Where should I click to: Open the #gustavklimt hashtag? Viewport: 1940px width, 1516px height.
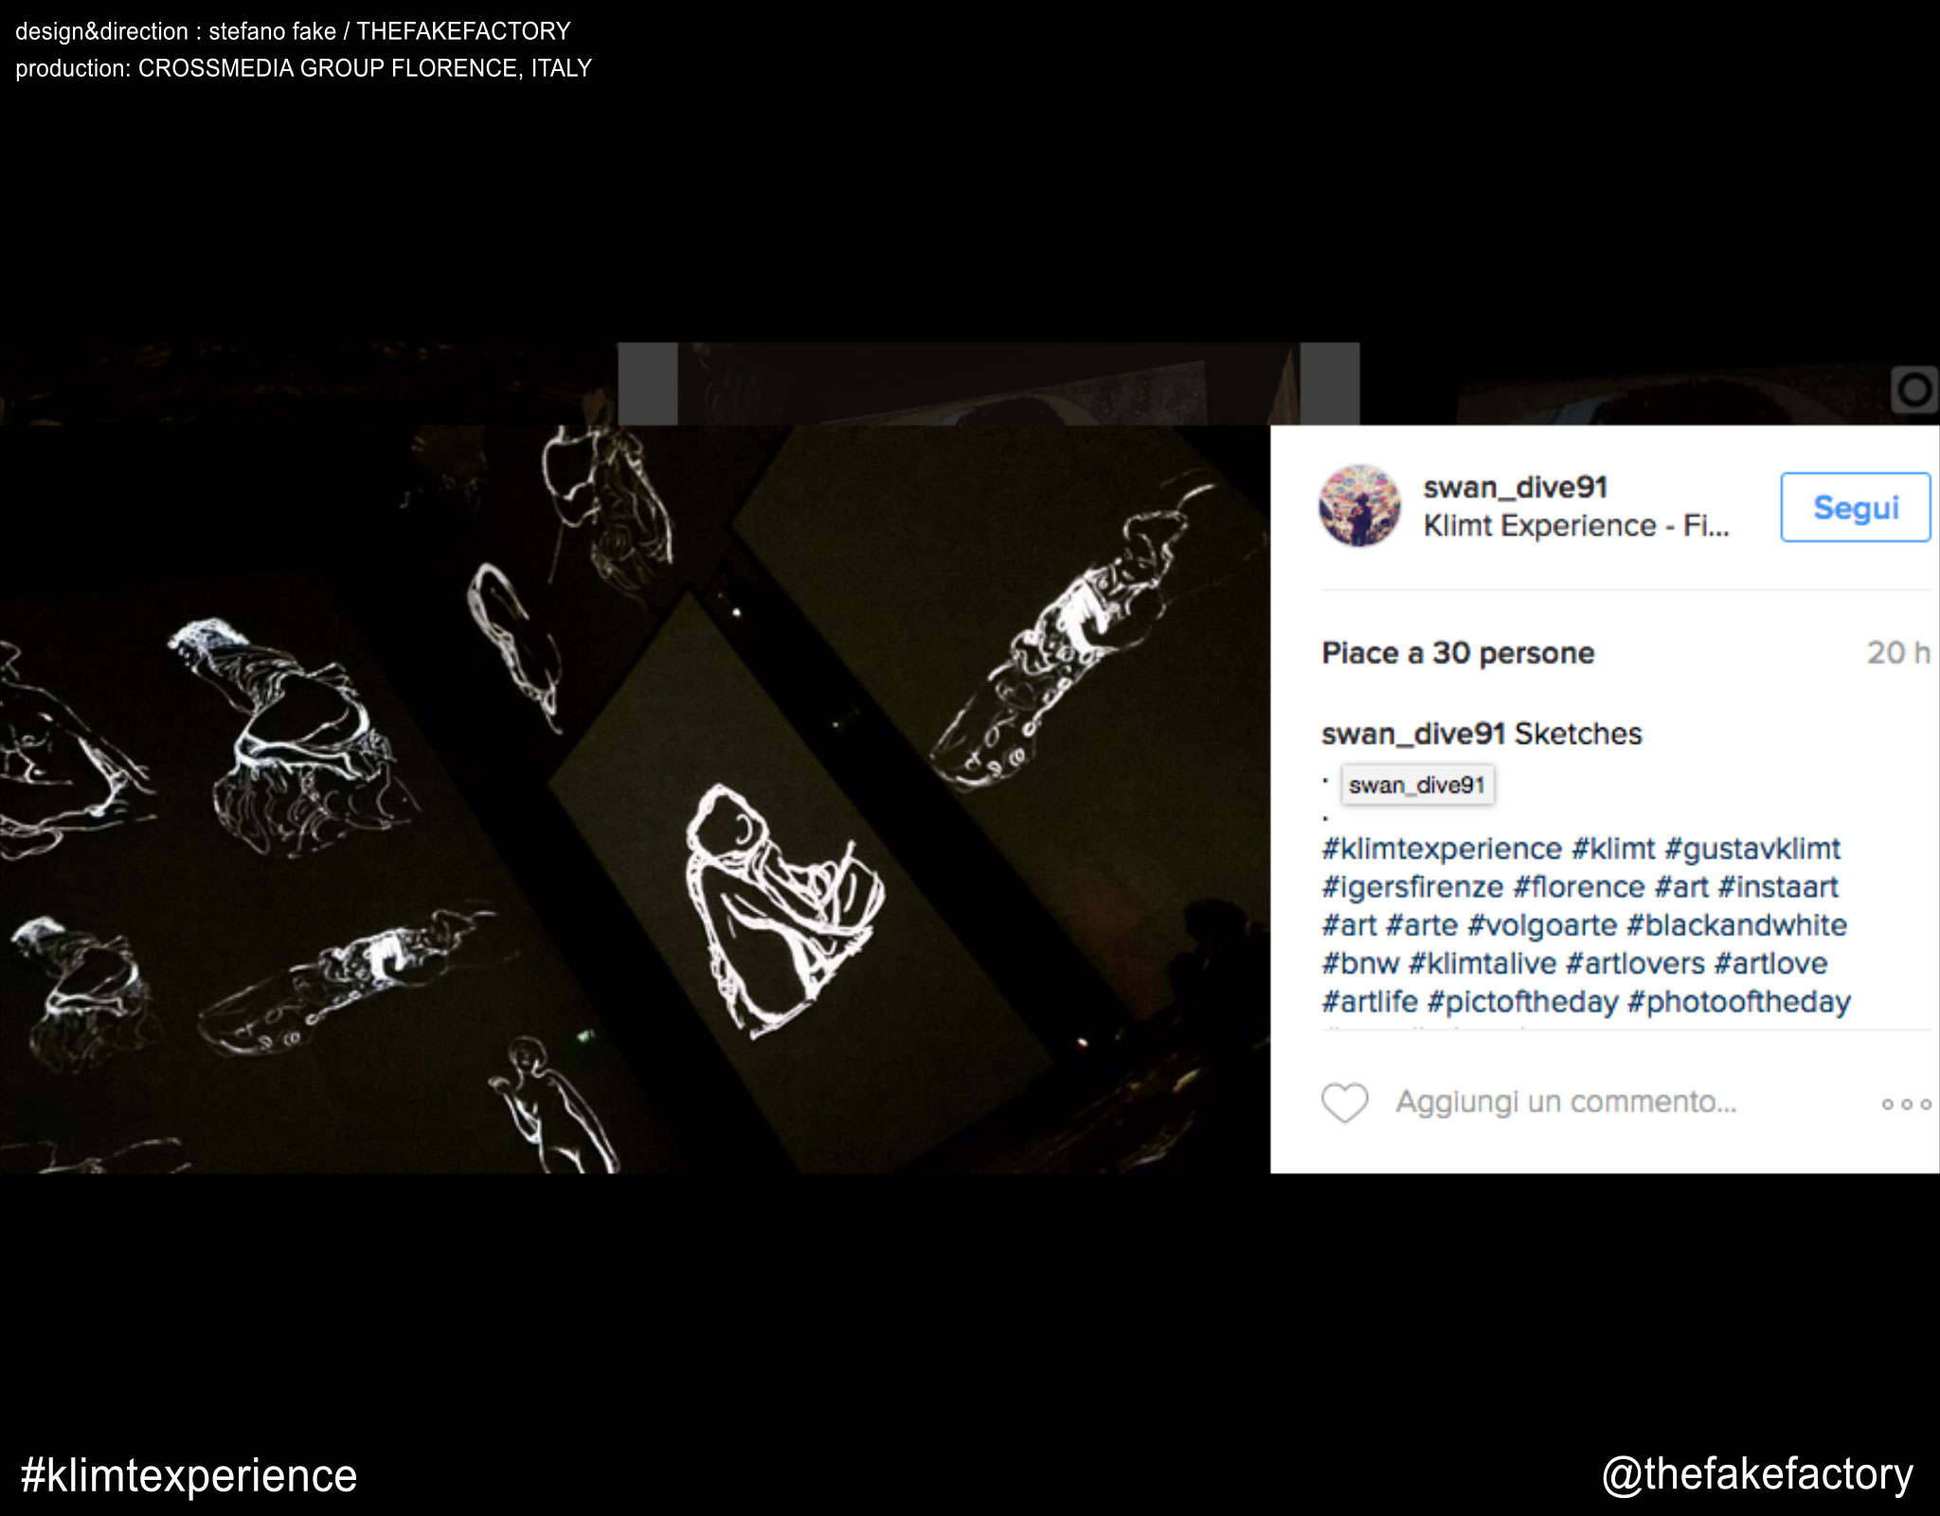pyautogui.click(x=1752, y=849)
